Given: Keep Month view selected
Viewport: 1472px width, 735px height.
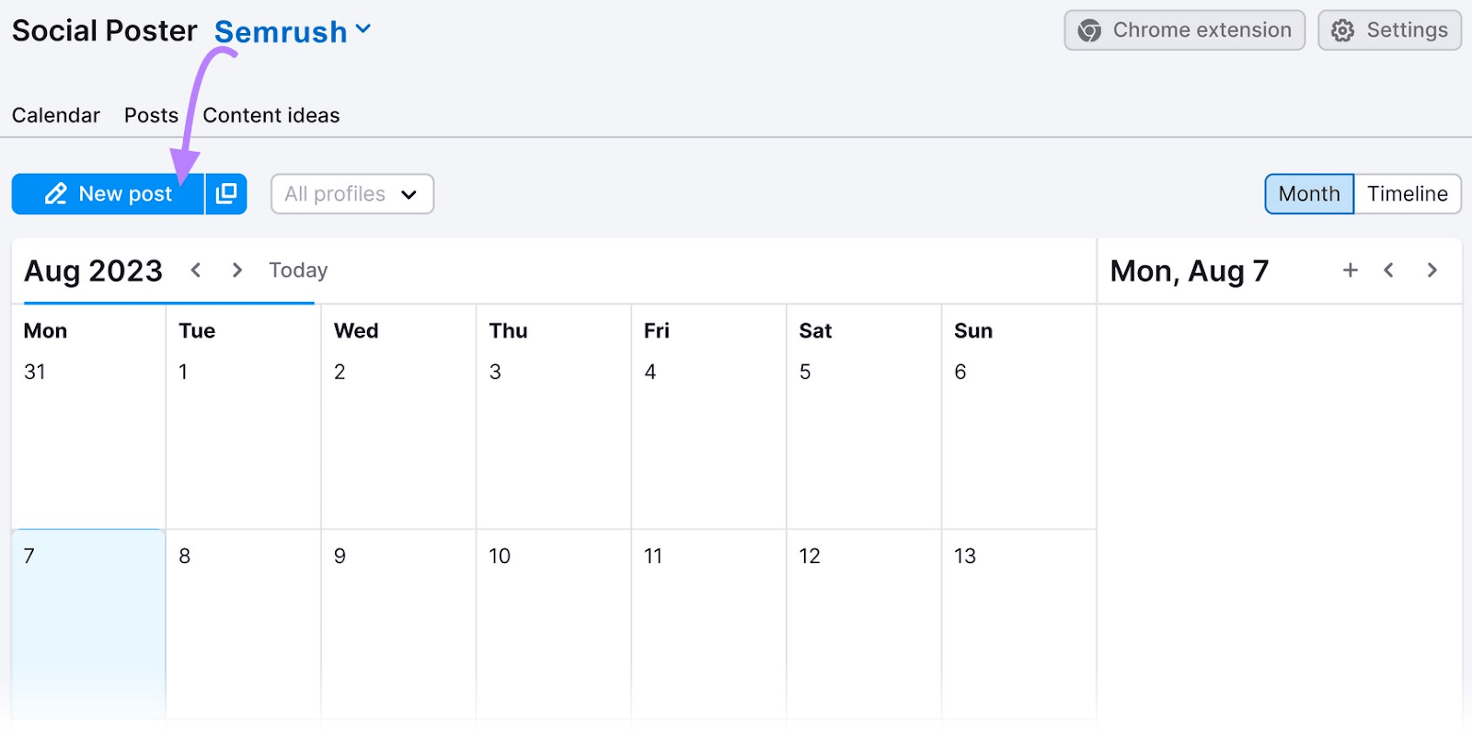Looking at the screenshot, I should pos(1308,194).
